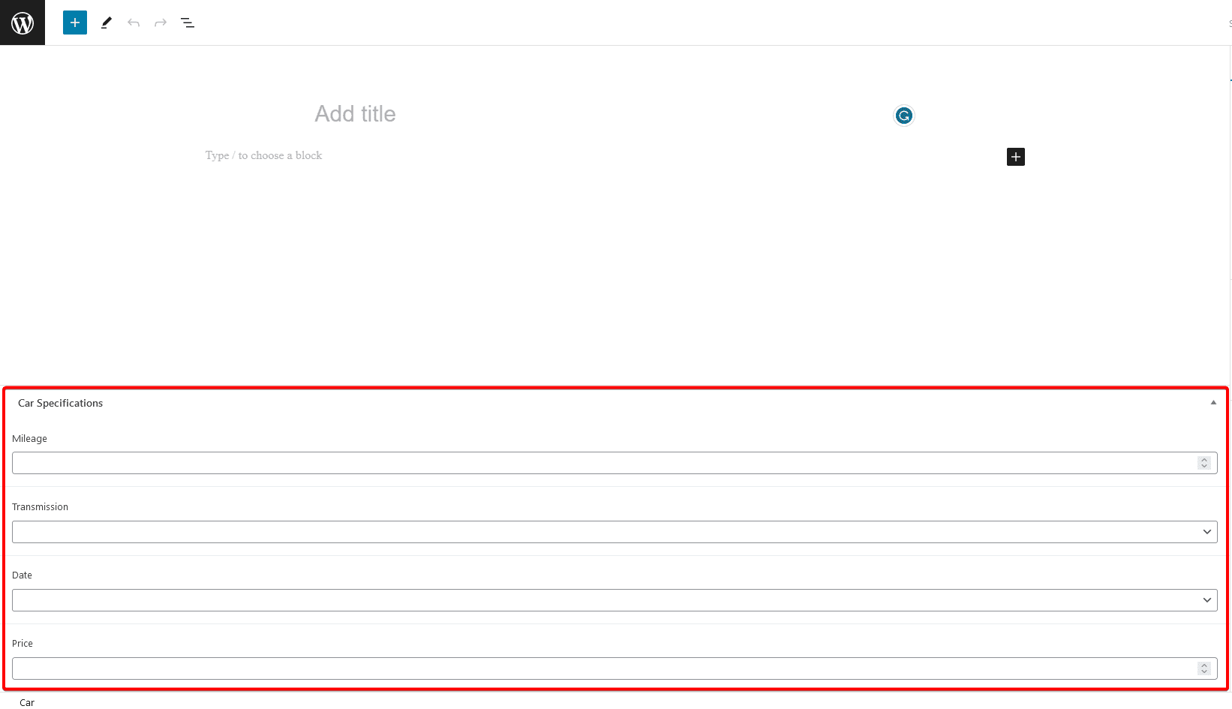The width and height of the screenshot is (1232, 709).
Task: Collapse the Car Specifications panel arrow
Action: [1212, 402]
